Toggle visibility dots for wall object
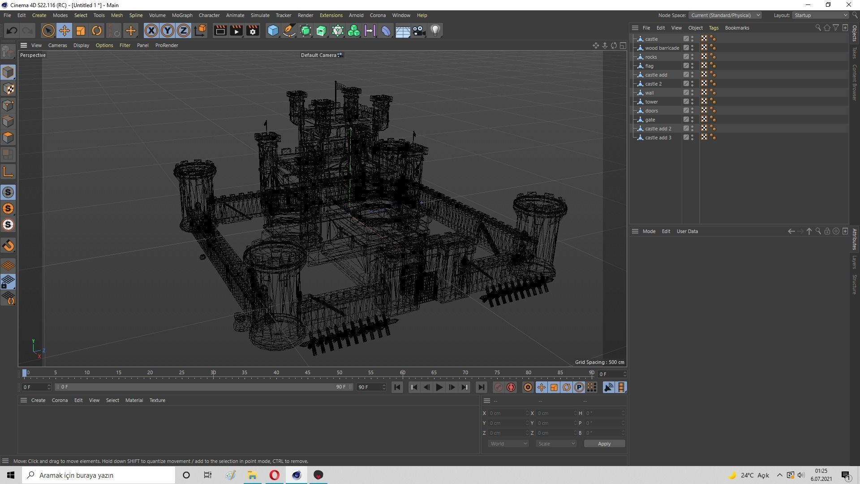 tap(692, 93)
